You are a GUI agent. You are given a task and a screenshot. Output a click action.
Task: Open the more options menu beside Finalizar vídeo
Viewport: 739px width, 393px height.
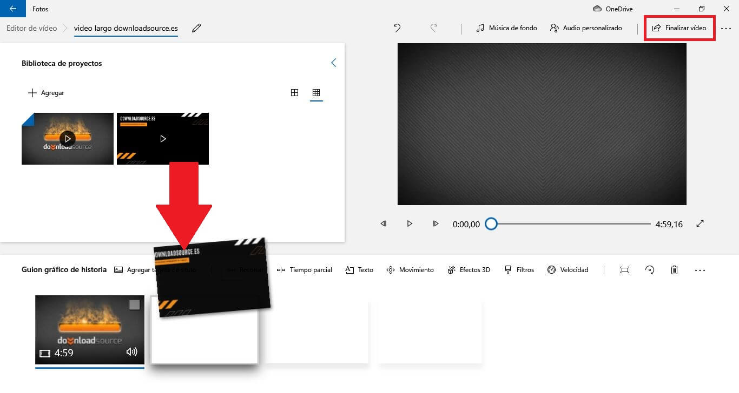pos(726,29)
